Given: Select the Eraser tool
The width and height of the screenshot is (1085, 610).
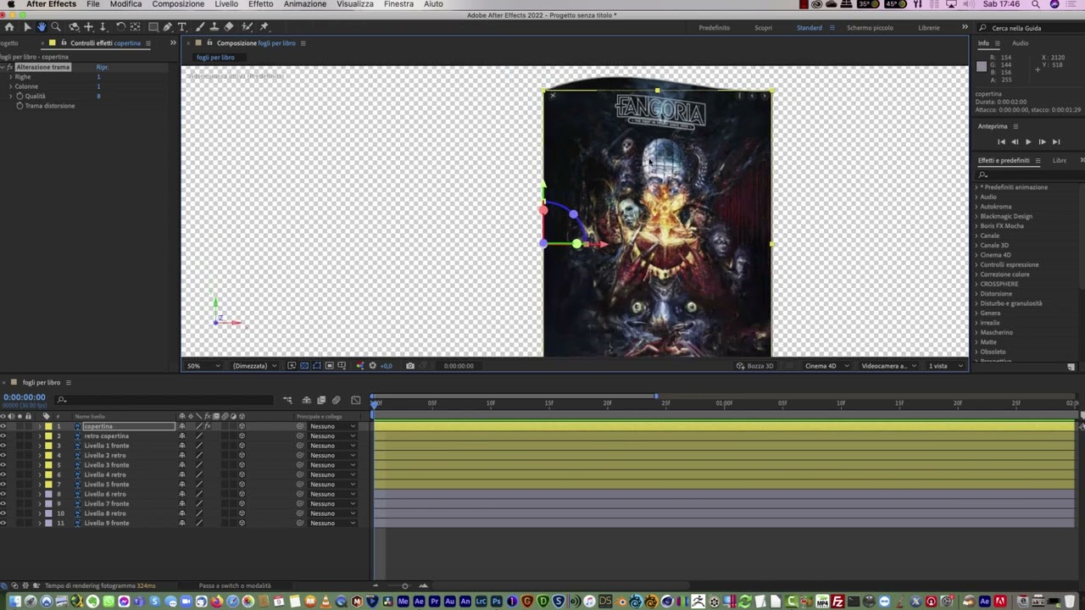Looking at the screenshot, I should [x=229, y=27].
